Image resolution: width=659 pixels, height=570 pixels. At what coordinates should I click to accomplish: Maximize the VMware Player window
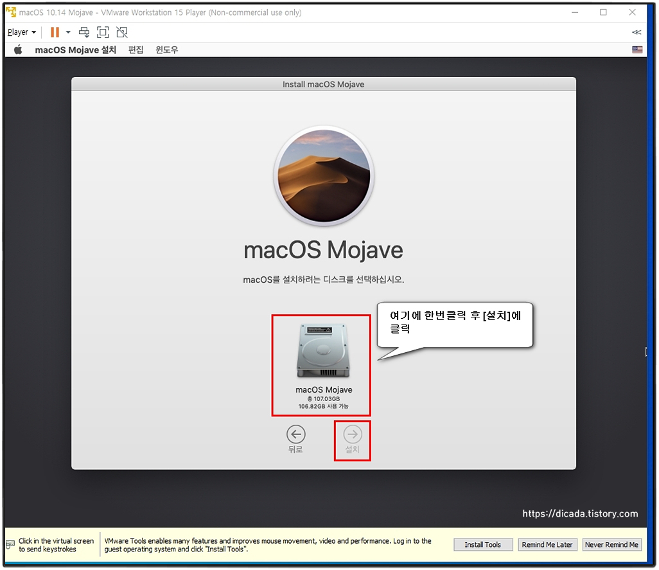click(x=603, y=12)
